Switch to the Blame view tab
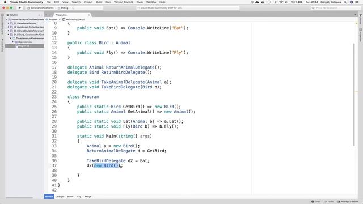The height and width of the screenshot is (204, 363). pos(70,197)
